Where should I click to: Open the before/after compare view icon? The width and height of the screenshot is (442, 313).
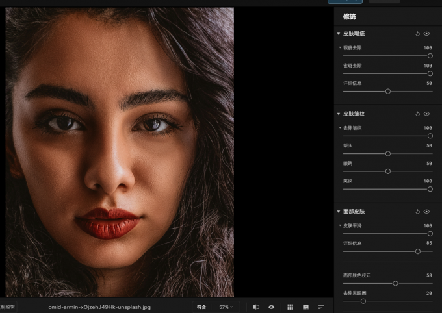(256, 307)
